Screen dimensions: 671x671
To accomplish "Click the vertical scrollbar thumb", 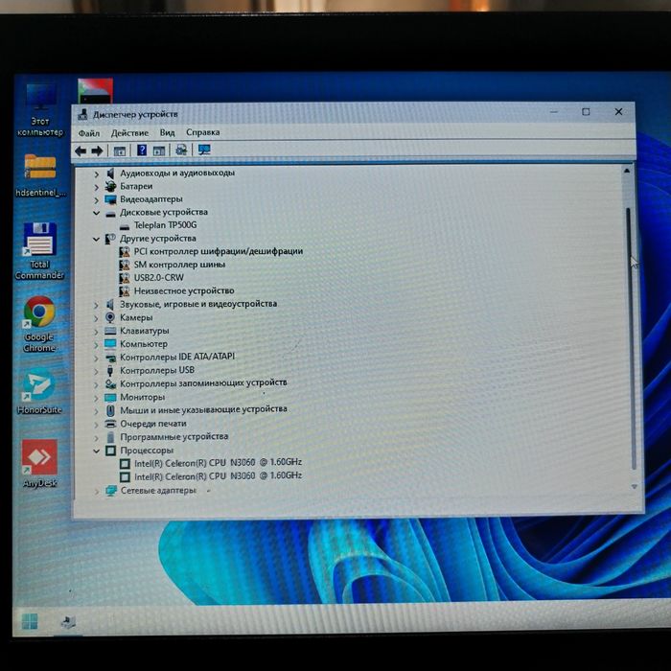I will [x=631, y=338].
